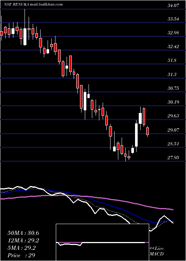This screenshot has width=186, height=261.
Task: Click the 29.07 price axis label
Action: (x=173, y=130)
